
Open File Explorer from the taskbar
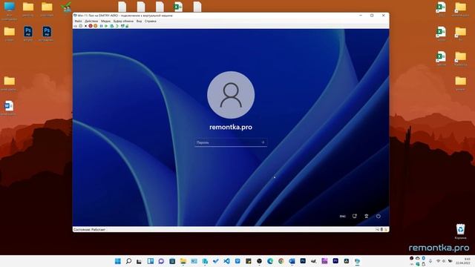183,261
